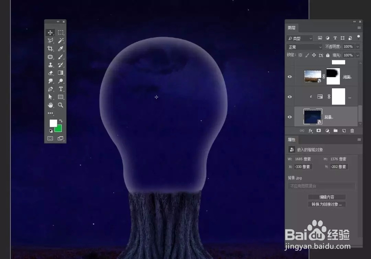
Task: Open the layer filter 类型 dropdown
Action: point(300,38)
